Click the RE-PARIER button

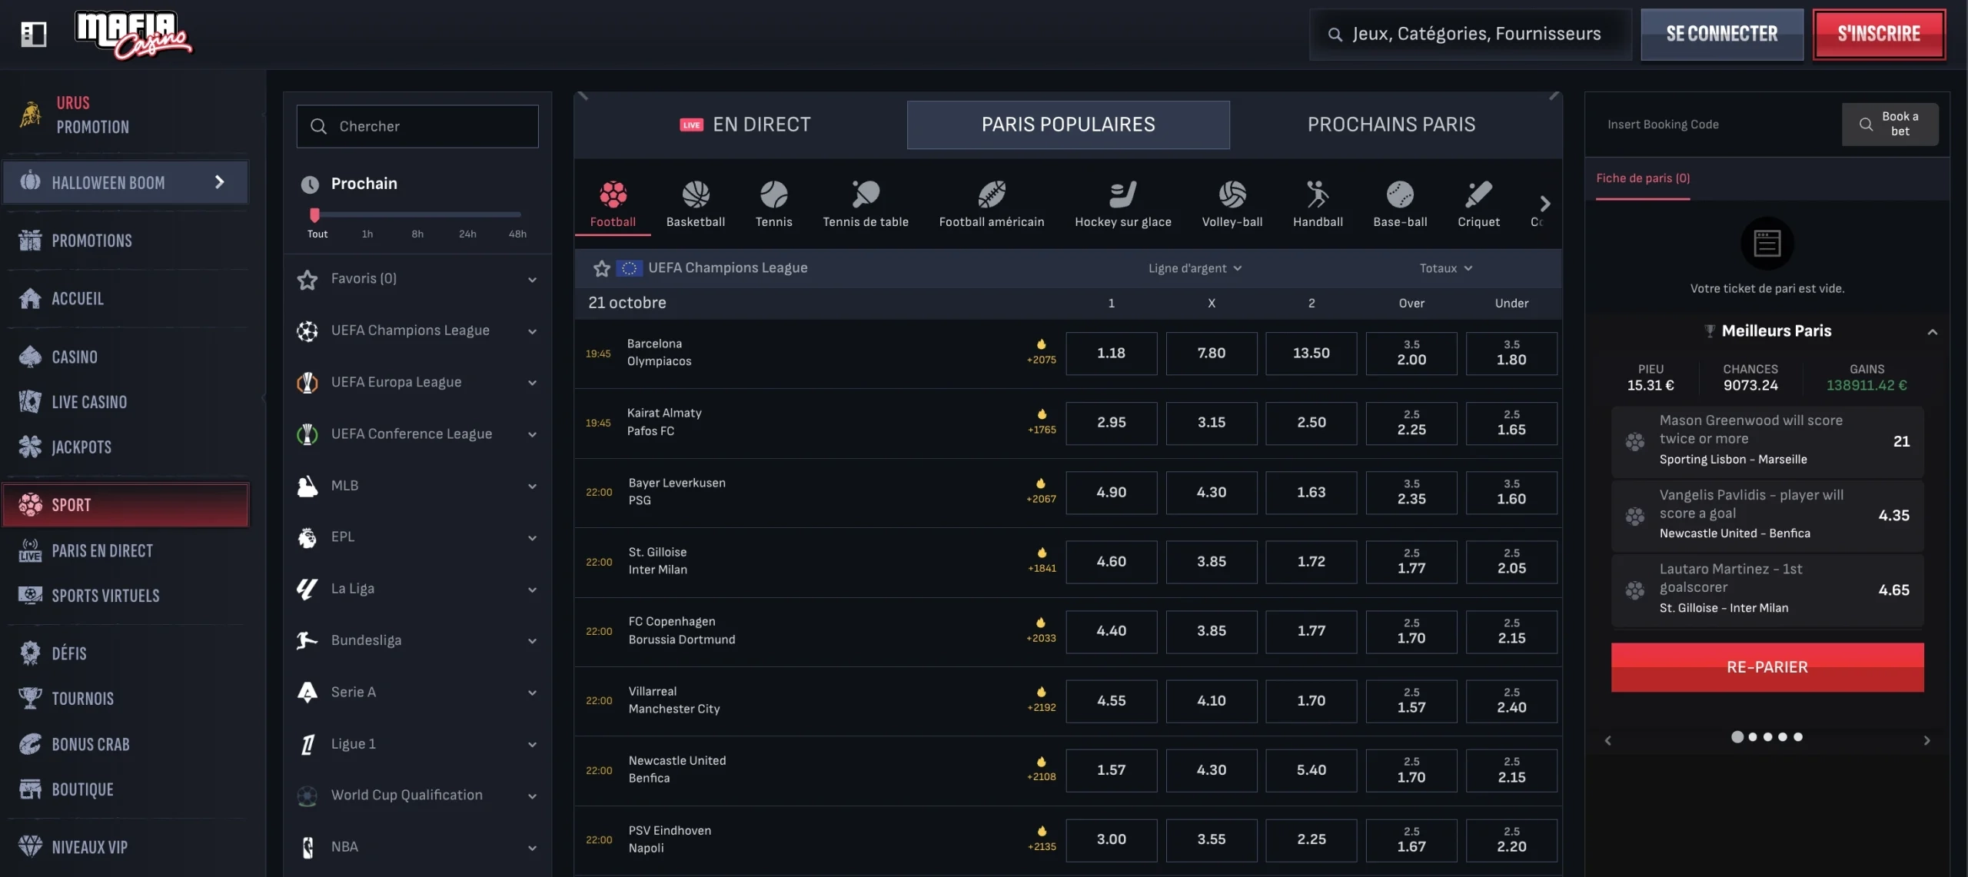click(x=1767, y=667)
